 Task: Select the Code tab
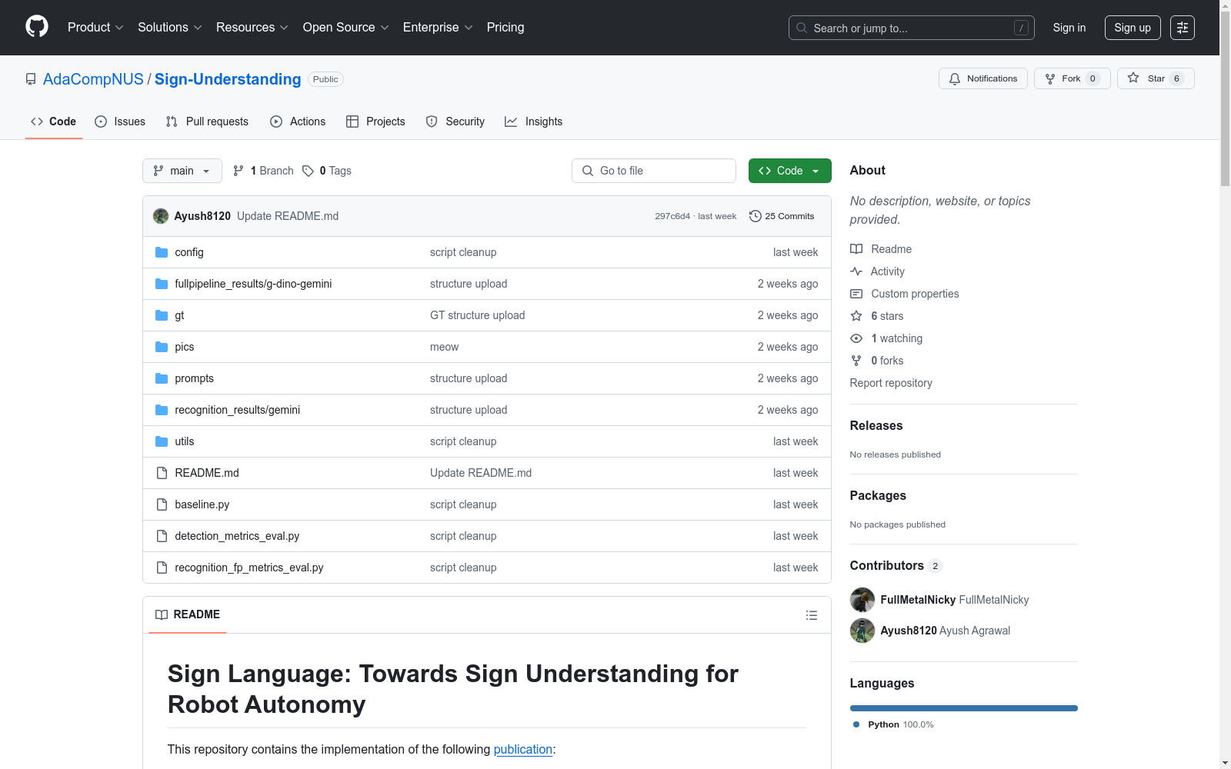[x=54, y=122]
